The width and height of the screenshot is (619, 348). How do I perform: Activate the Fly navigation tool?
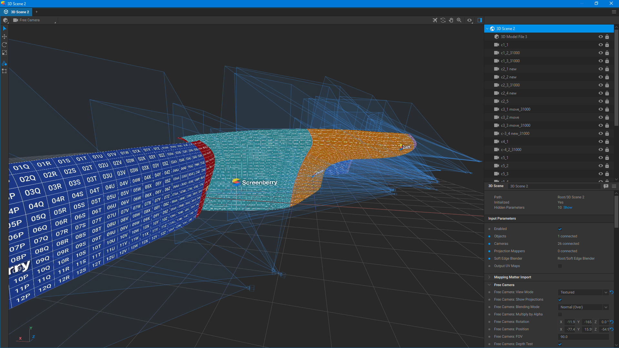pos(435,20)
